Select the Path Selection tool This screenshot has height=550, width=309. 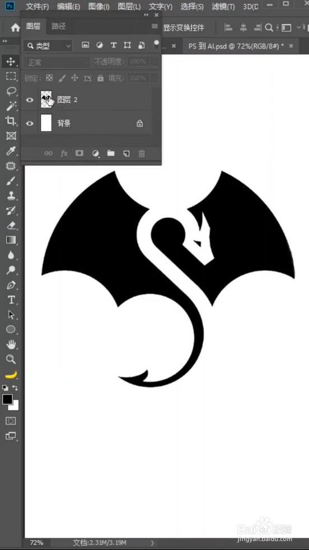coord(11,314)
